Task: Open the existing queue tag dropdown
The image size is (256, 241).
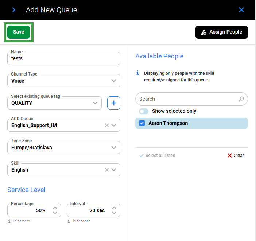Action: click(96, 103)
